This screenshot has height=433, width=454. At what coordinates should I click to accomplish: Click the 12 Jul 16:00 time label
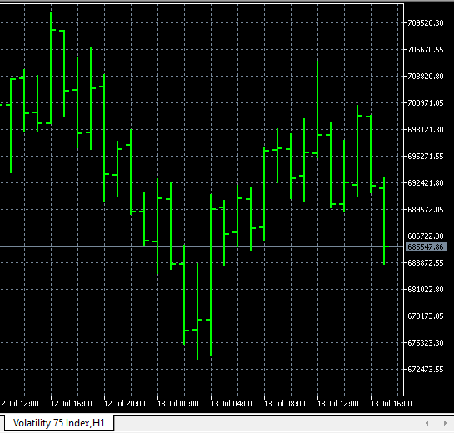pyautogui.click(x=72, y=404)
